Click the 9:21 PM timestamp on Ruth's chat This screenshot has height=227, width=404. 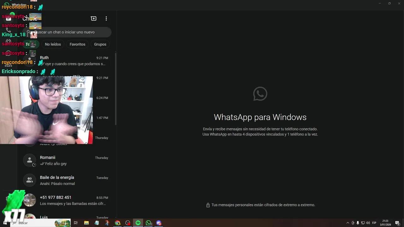coord(102,58)
